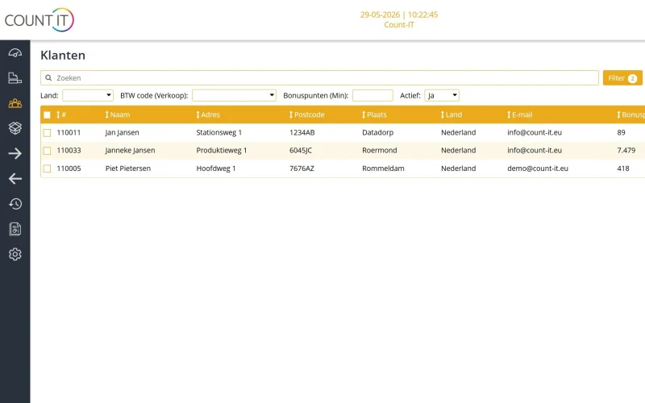Open the reports document icon in sidebar
Screen dimensions: 645x403
point(15,229)
